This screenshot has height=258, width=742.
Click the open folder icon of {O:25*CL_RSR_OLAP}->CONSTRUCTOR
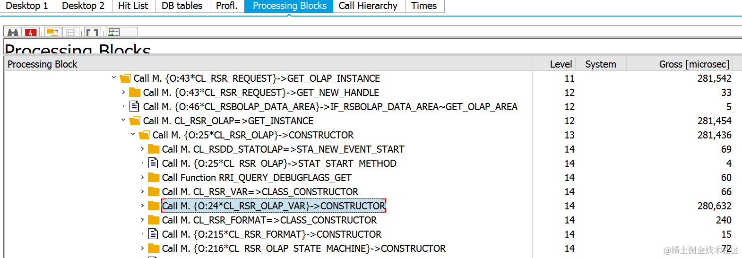click(x=144, y=135)
